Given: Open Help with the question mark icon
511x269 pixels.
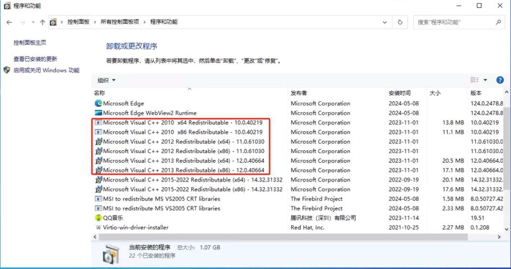Looking at the screenshot, I should click(x=500, y=80).
